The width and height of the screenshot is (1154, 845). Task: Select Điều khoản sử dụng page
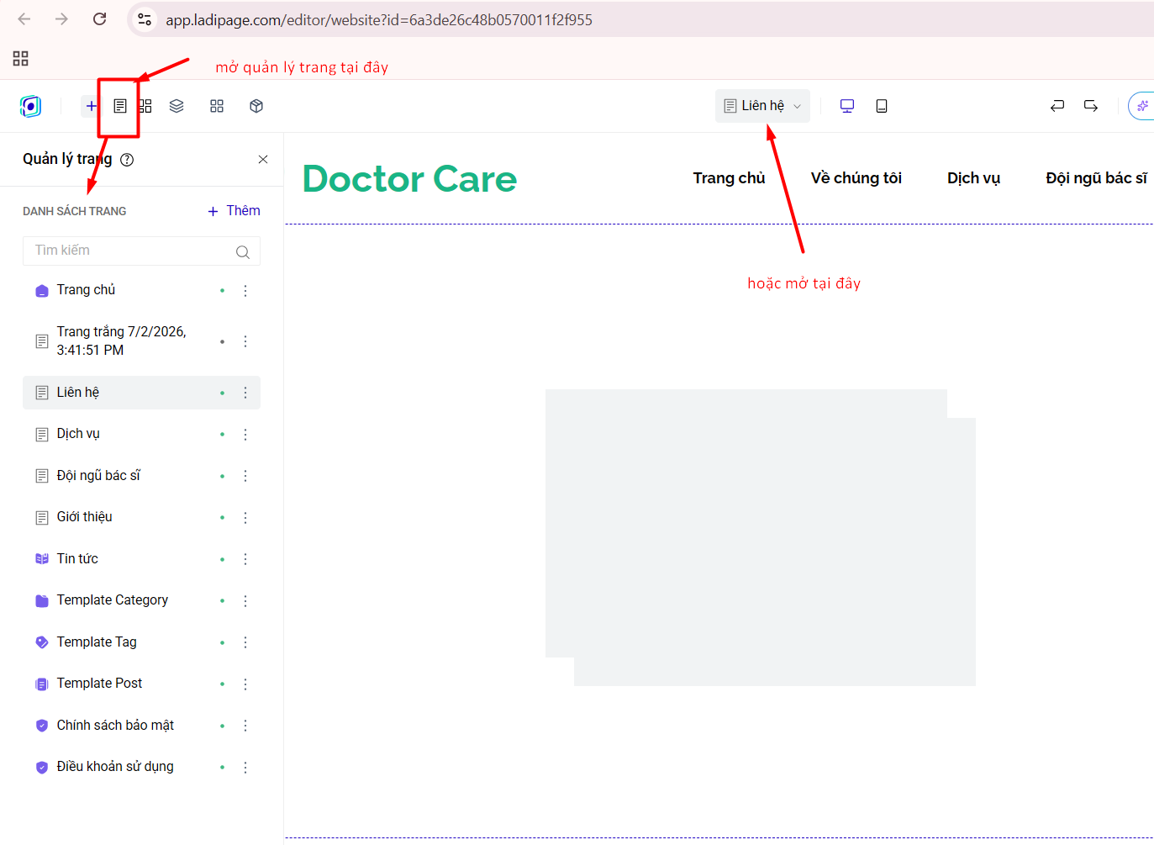pos(141,767)
